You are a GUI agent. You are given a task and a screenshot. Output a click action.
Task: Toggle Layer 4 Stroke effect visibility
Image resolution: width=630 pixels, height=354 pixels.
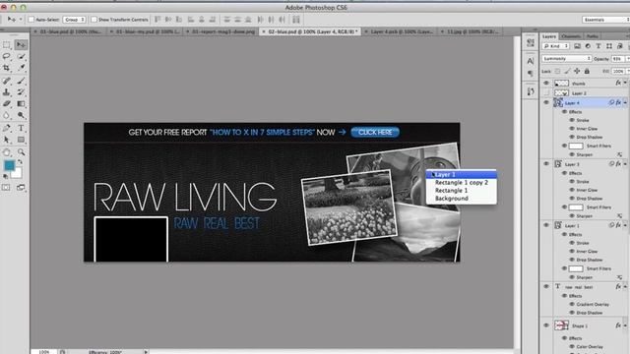click(x=572, y=120)
